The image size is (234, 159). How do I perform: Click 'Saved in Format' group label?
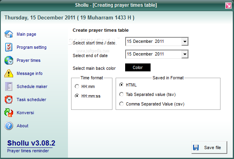point(168,78)
